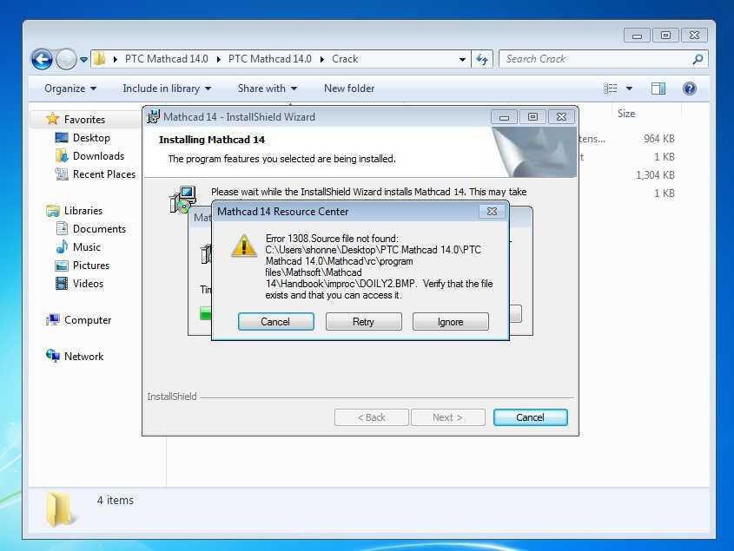Image resolution: width=734 pixels, height=551 pixels.
Task: Change the view with the views icon
Action: 611,89
